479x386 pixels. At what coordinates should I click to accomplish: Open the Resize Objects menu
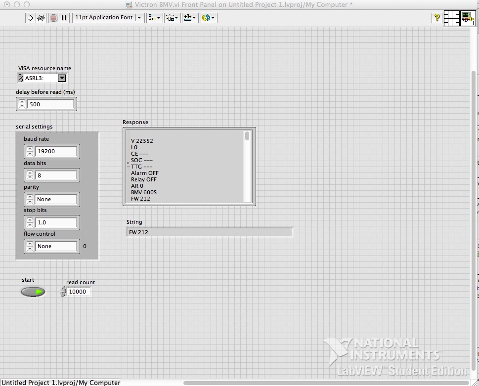pos(190,18)
